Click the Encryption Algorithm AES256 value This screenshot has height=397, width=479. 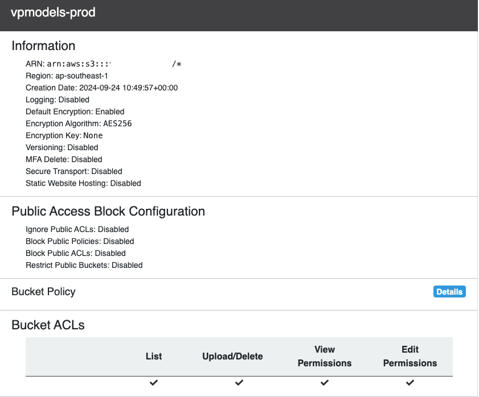(x=117, y=123)
